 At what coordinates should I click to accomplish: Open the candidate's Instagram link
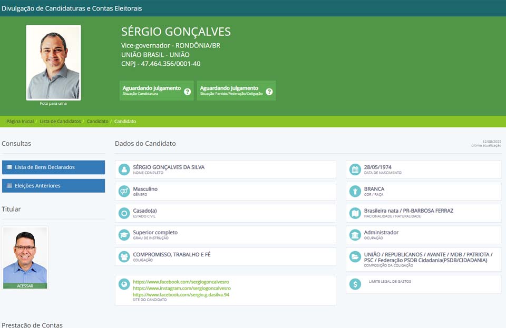[181, 289]
